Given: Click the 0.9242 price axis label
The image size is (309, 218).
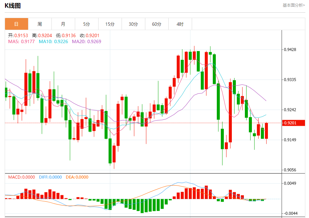Looking at the screenshot, I should (x=290, y=110).
